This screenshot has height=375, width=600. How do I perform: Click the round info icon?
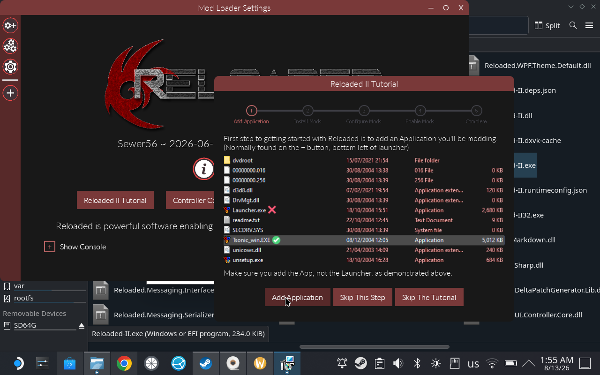tap(204, 169)
